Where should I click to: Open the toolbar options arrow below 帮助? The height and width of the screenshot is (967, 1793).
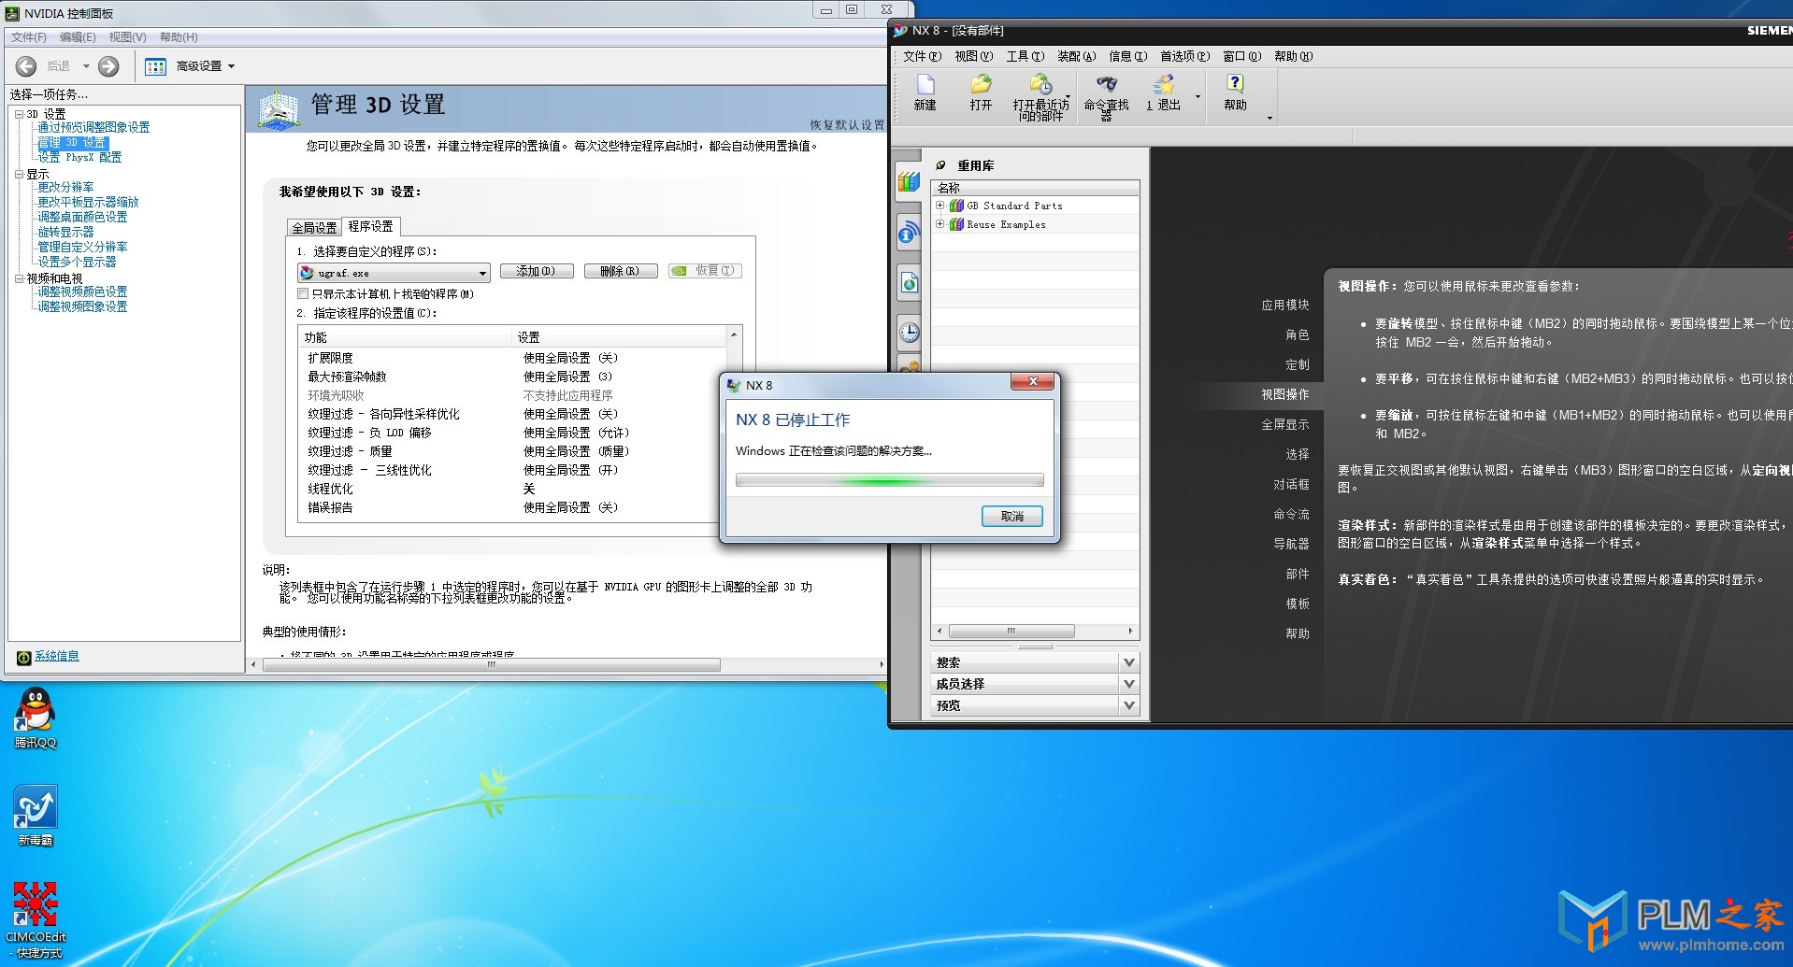[1269, 119]
